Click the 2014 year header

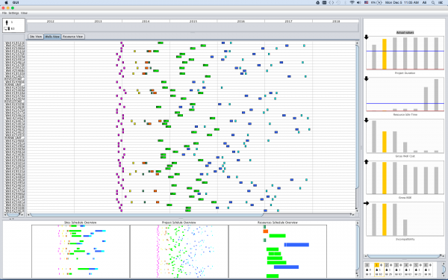pyautogui.click(x=146, y=21)
